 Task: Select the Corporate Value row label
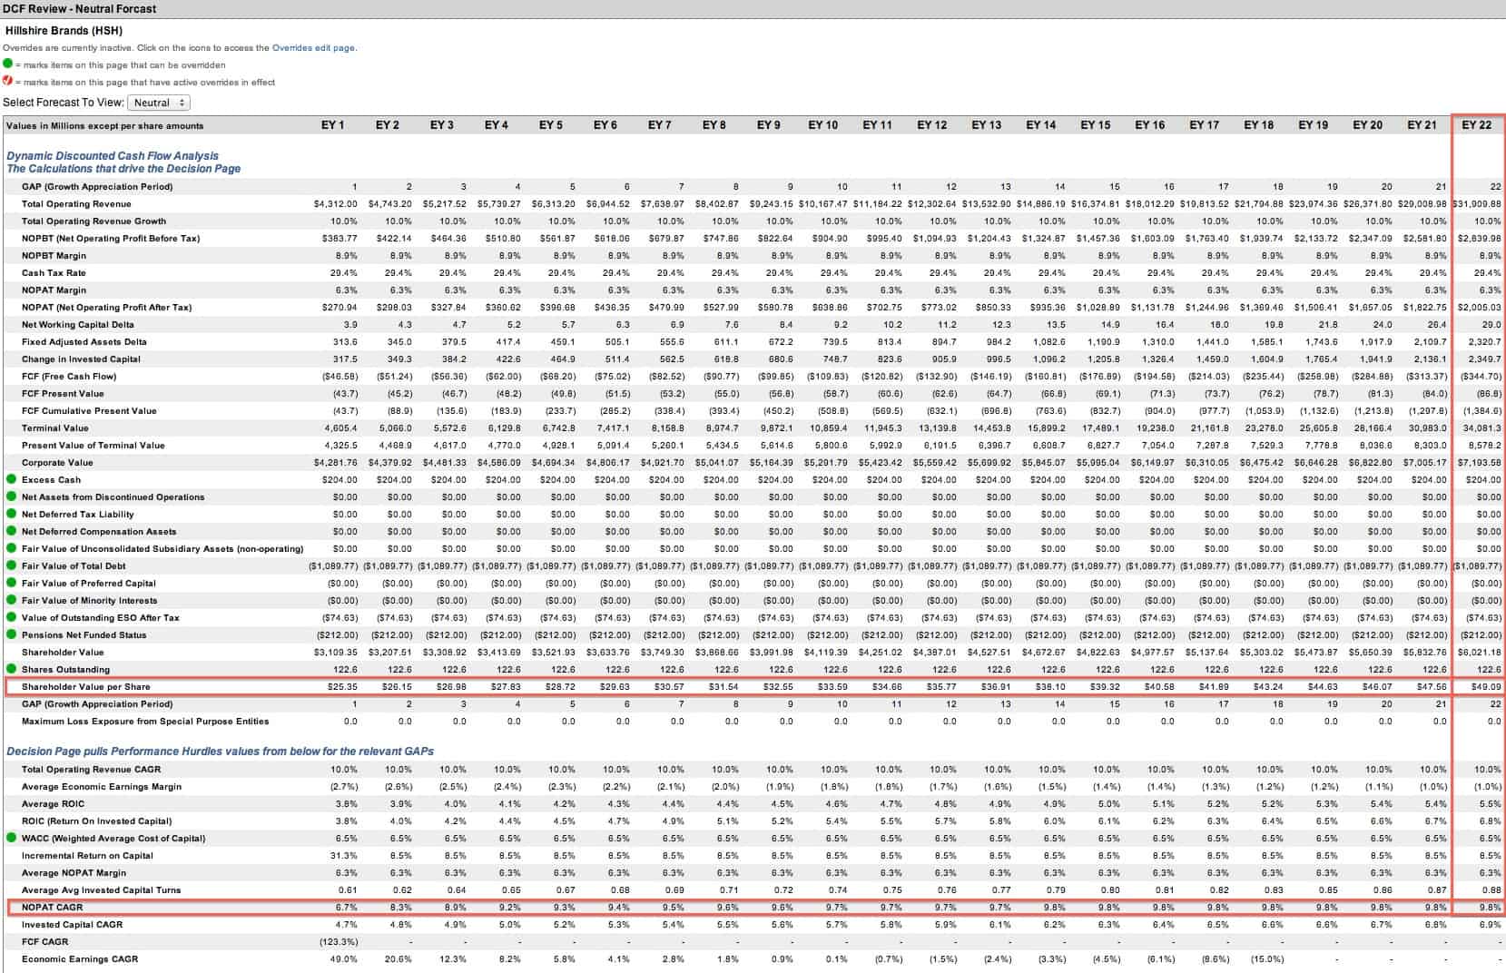[57, 463]
